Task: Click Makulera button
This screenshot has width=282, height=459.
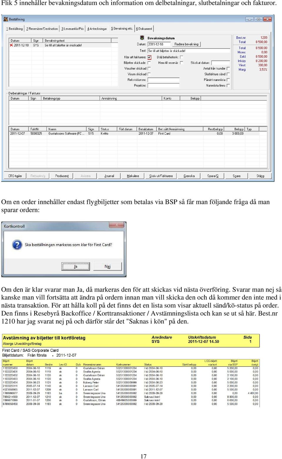Action: click(133, 176)
